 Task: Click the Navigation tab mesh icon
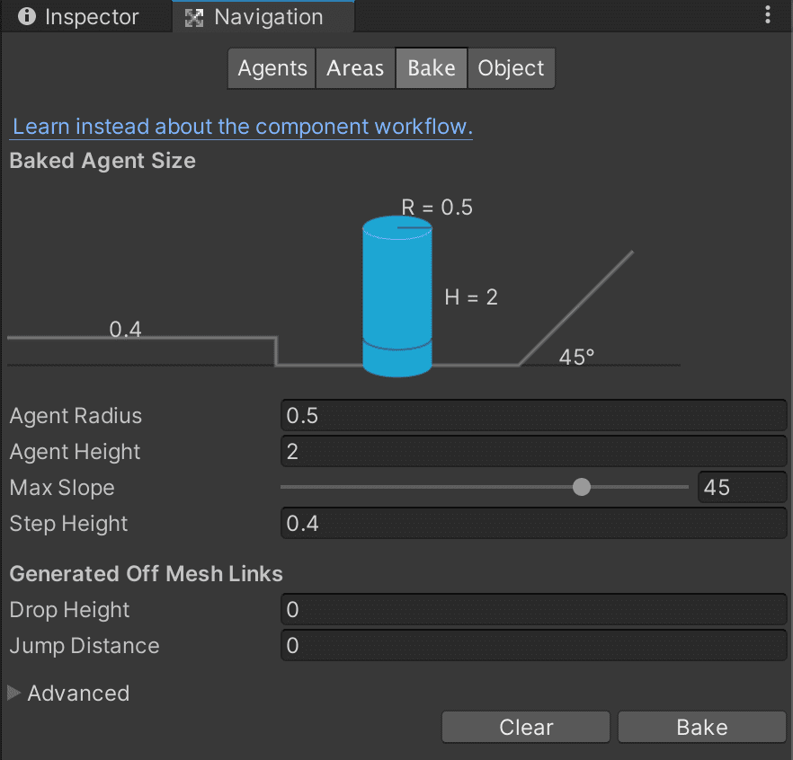click(x=194, y=18)
